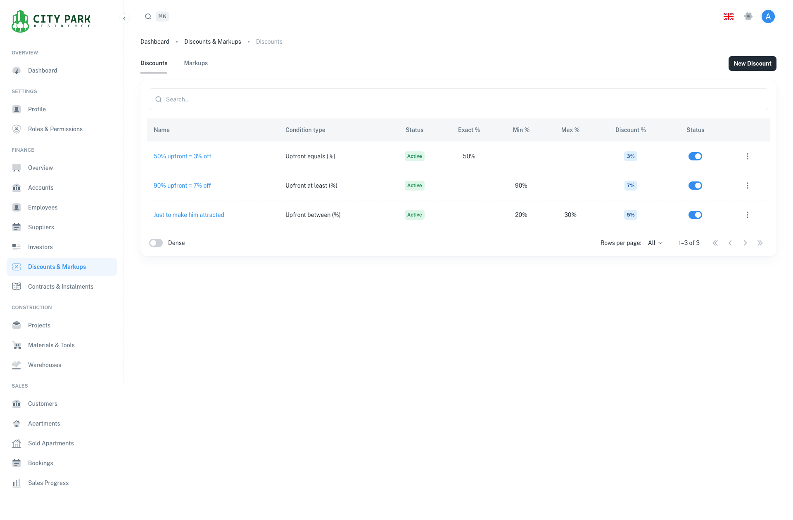Enable the Dense table switch
Image resolution: width=793 pixels, height=520 pixels.
click(x=156, y=243)
